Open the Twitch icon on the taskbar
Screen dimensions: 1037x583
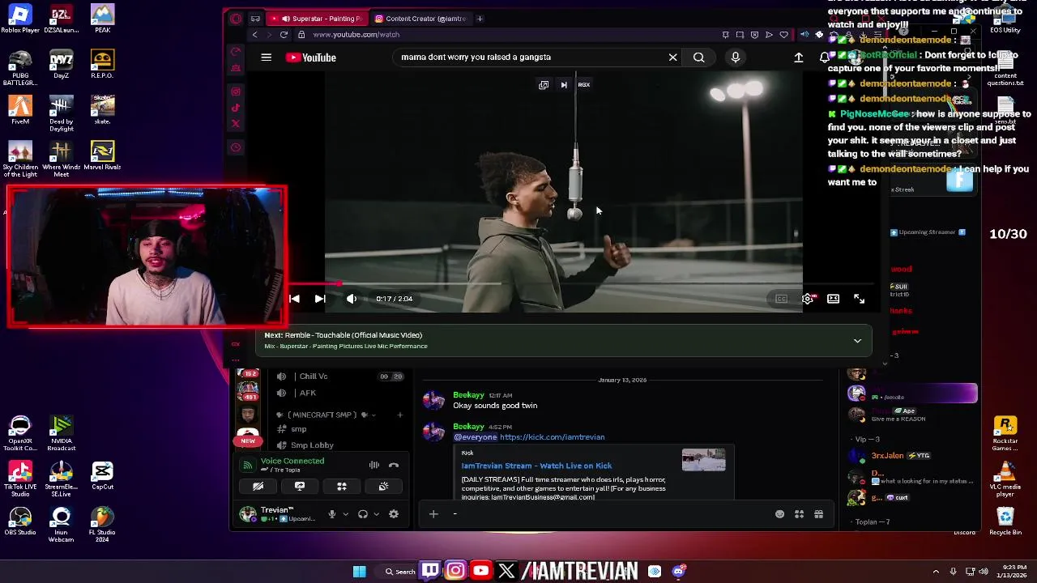tap(430, 571)
